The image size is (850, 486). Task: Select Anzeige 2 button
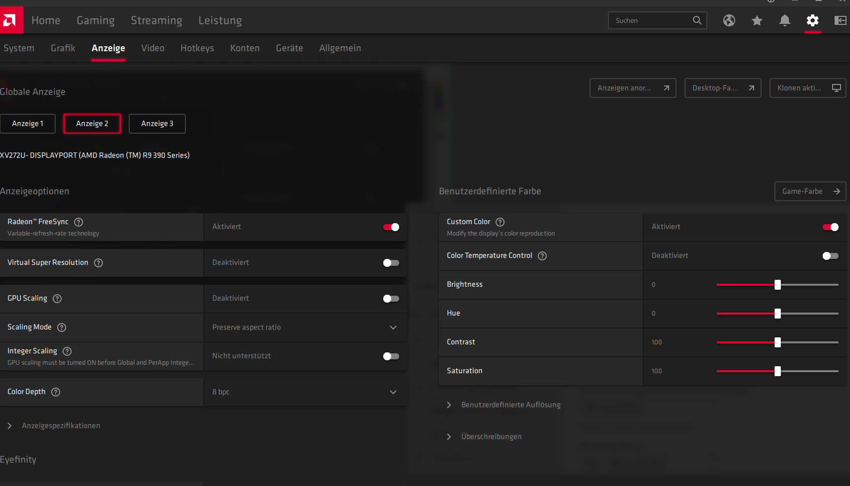coord(92,124)
